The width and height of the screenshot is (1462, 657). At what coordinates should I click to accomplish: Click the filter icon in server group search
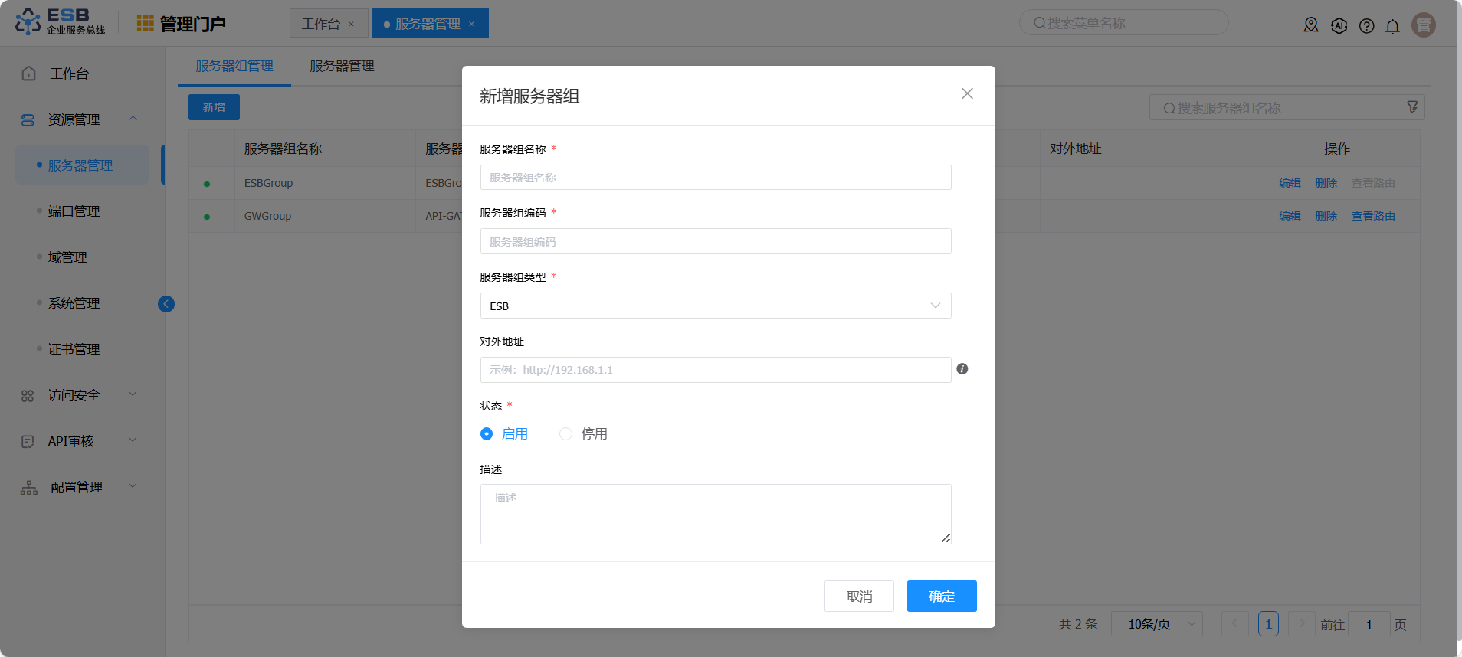pos(1412,108)
